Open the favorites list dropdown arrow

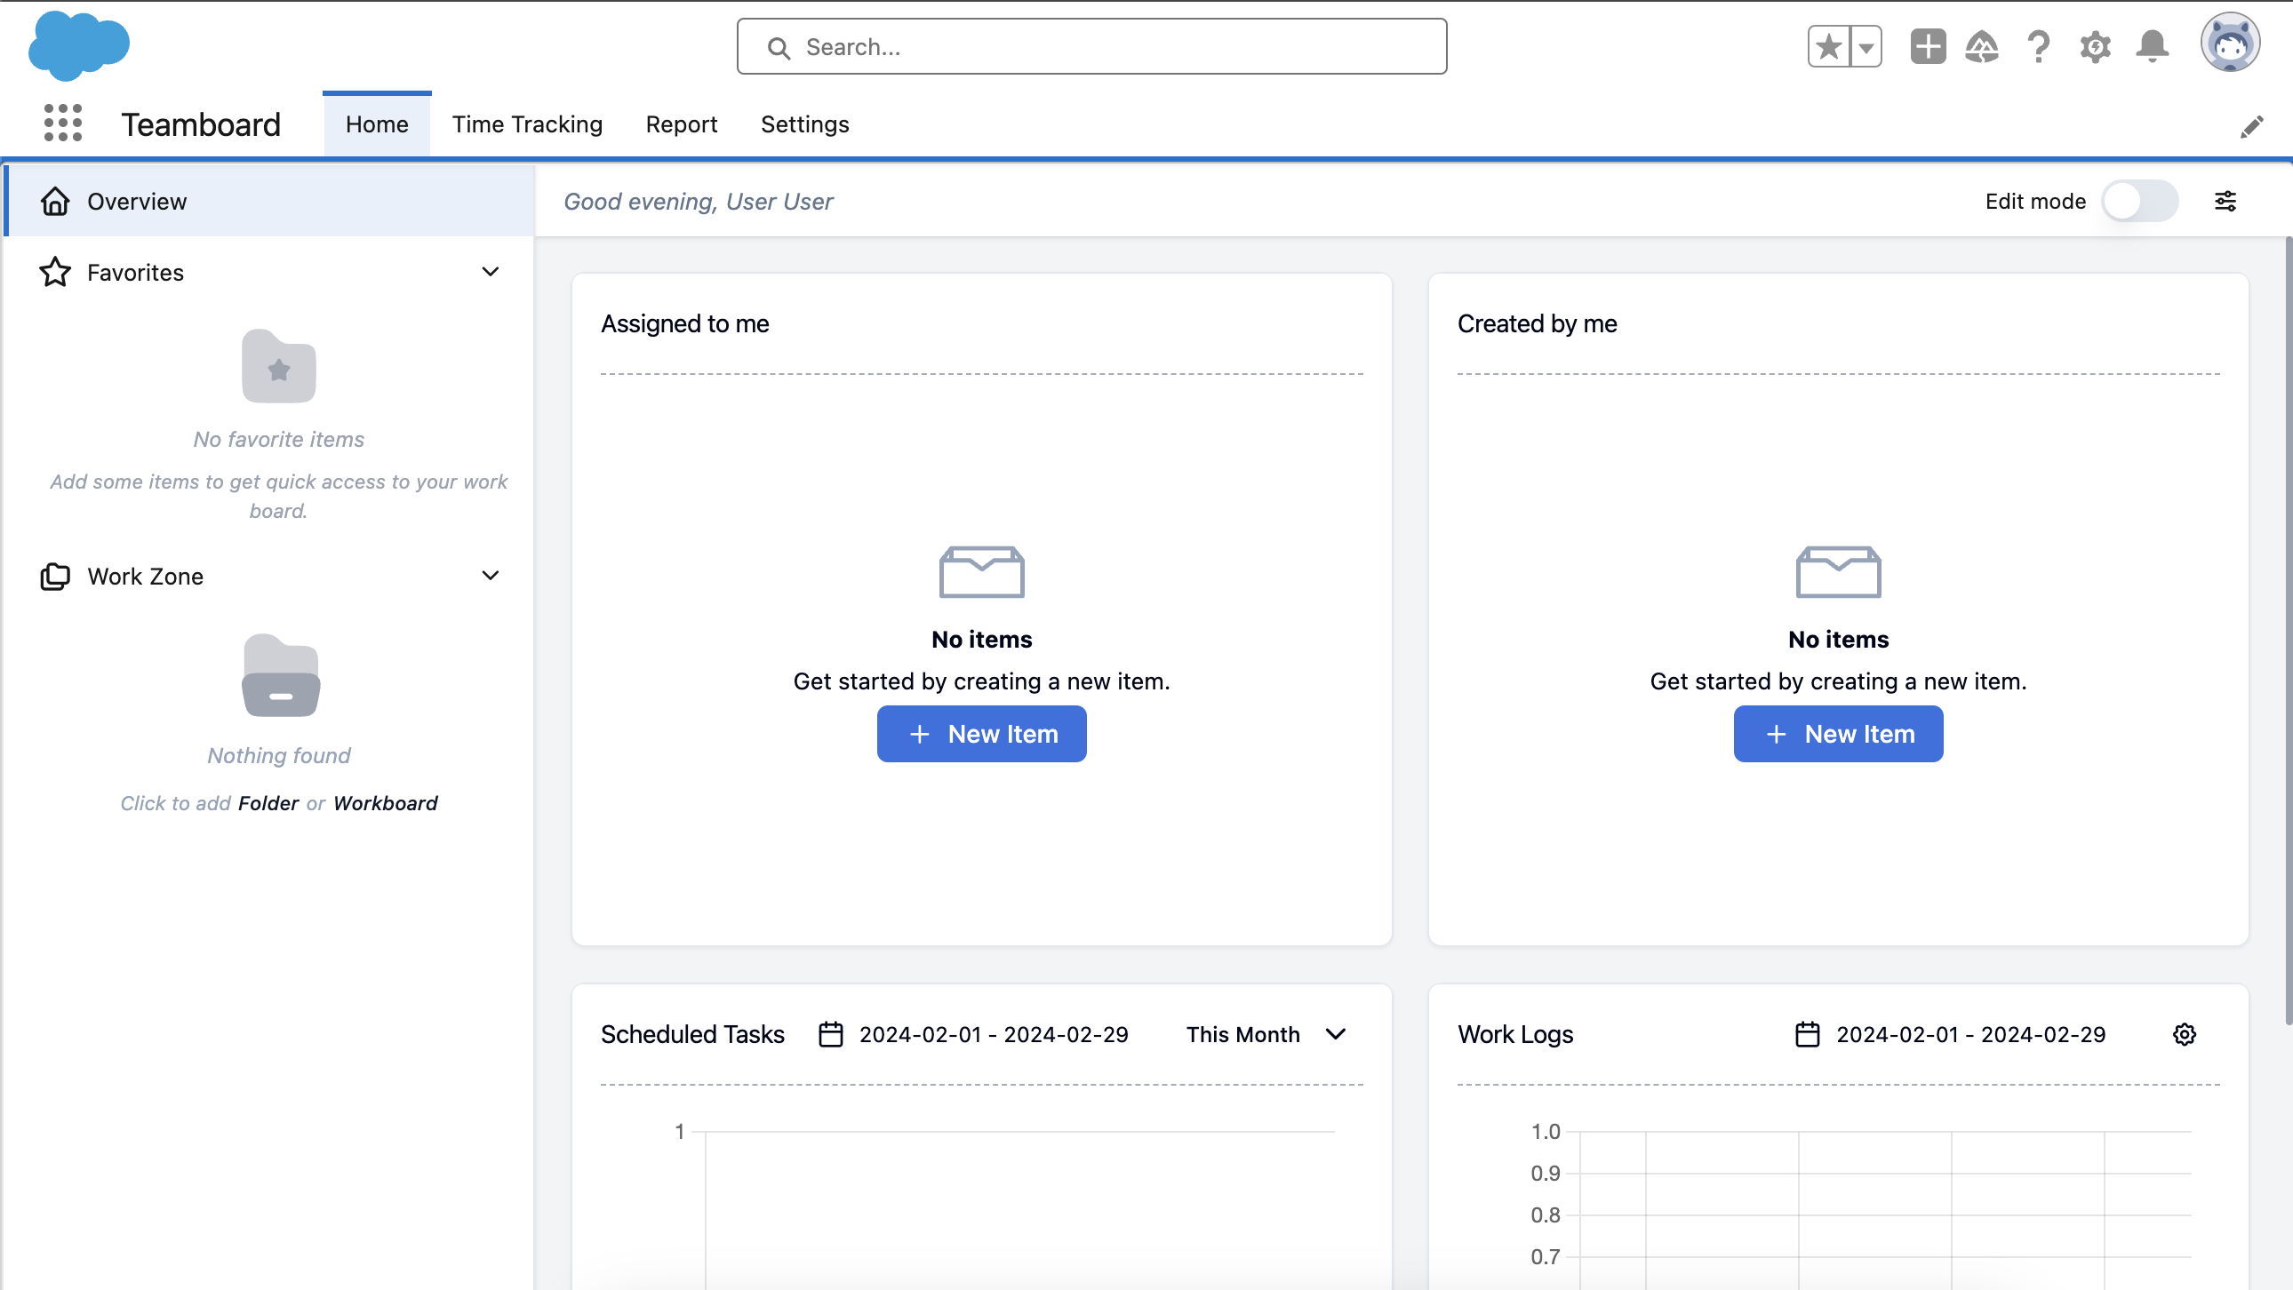pyautogui.click(x=1866, y=46)
